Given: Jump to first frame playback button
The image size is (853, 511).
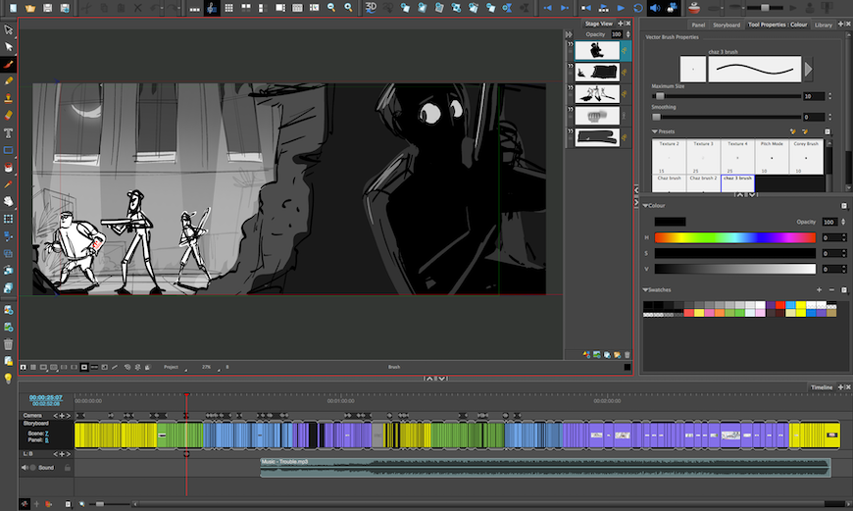Looking at the screenshot, I should tap(586, 8).
